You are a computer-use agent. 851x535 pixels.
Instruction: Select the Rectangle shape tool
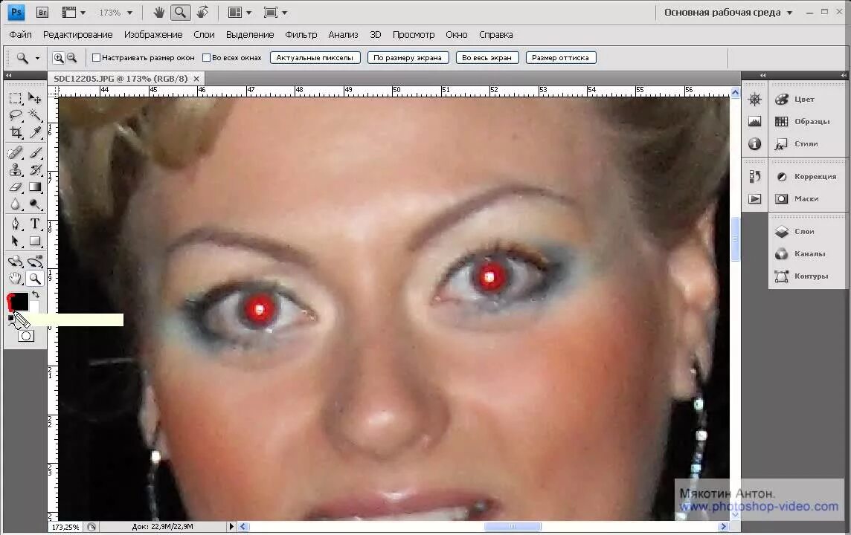click(x=35, y=241)
